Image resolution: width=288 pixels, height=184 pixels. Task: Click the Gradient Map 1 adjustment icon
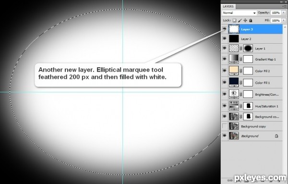tap(234, 59)
